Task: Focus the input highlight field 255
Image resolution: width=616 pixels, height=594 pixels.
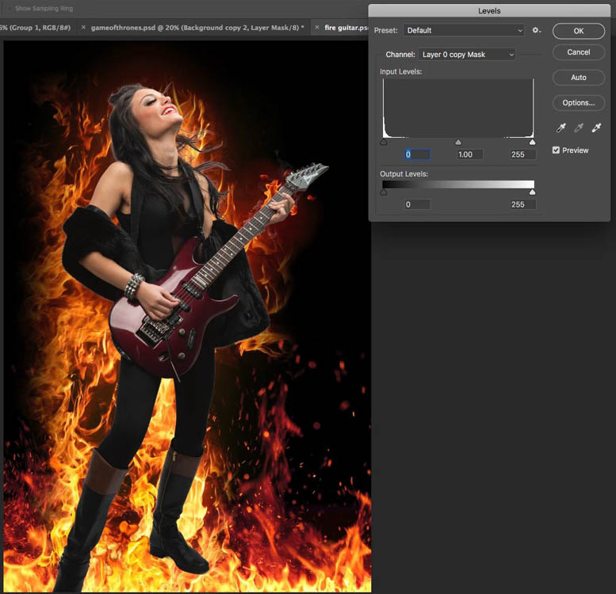Action: click(522, 154)
